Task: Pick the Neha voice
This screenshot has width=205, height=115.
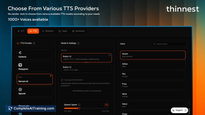Action: click(153, 95)
